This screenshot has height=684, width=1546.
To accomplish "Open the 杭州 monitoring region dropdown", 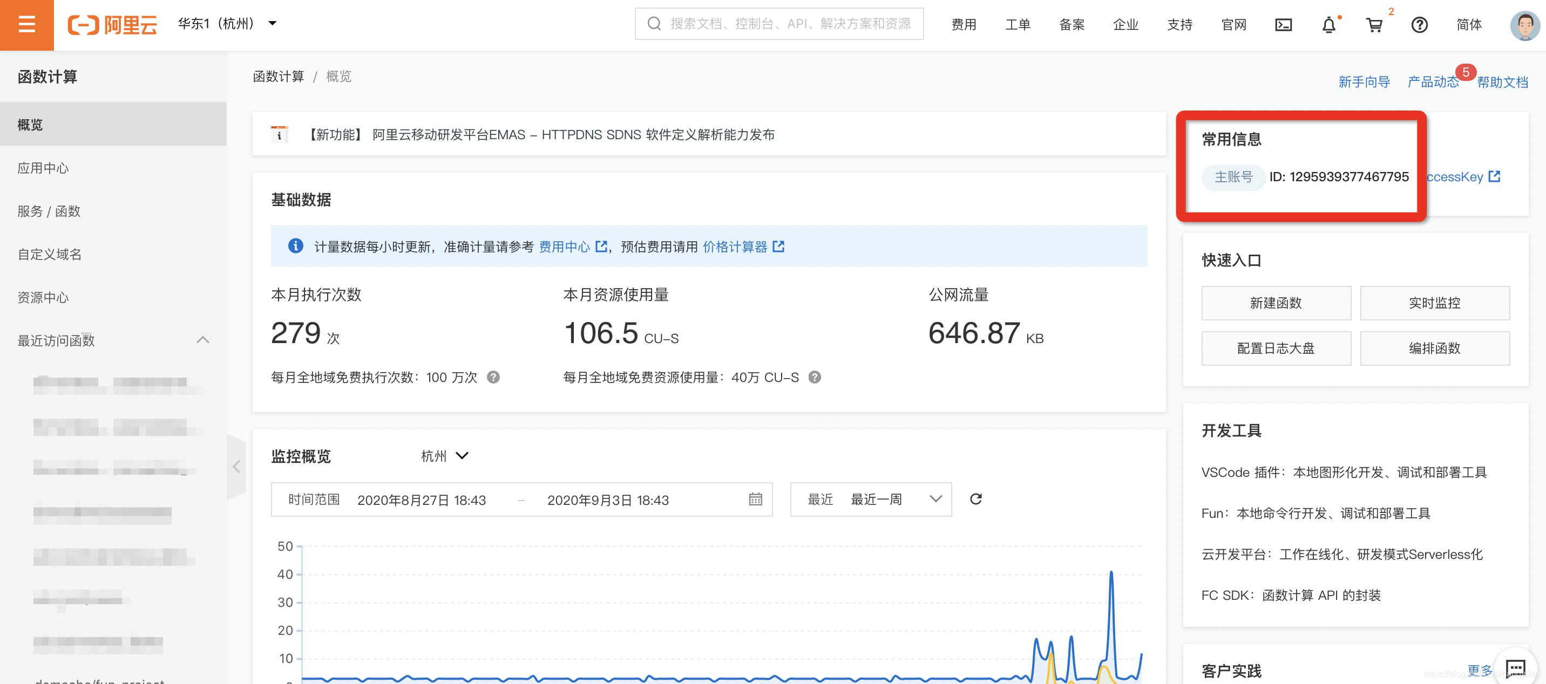I will (x=445, y=456).
